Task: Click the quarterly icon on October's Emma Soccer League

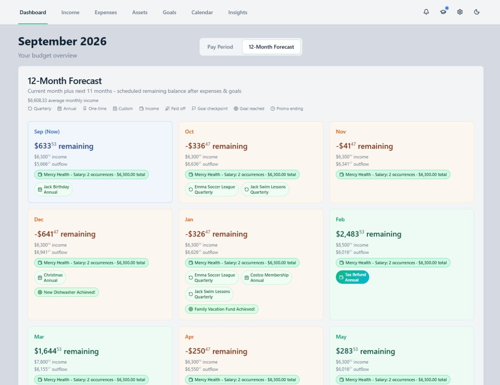Action: pyautogui.click(x=191, y=189)
